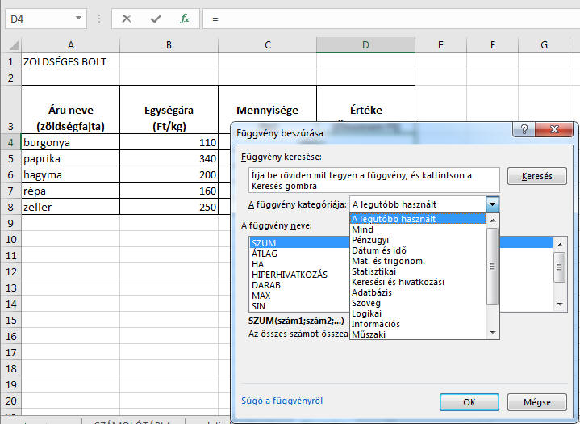580x424 pixels.
Task: Choose 'Dátum és idő' category
Action: [378, 250]
